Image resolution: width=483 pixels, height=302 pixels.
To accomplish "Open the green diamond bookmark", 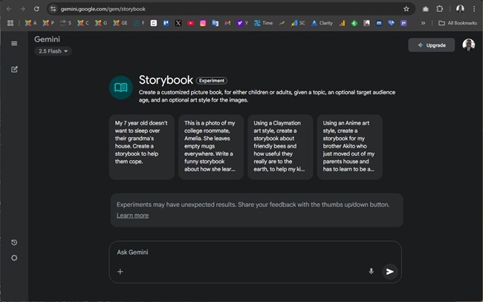I will (x=354, y=23).
